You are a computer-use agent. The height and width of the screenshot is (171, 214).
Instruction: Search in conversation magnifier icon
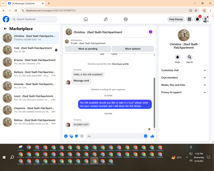pos(190,57)
